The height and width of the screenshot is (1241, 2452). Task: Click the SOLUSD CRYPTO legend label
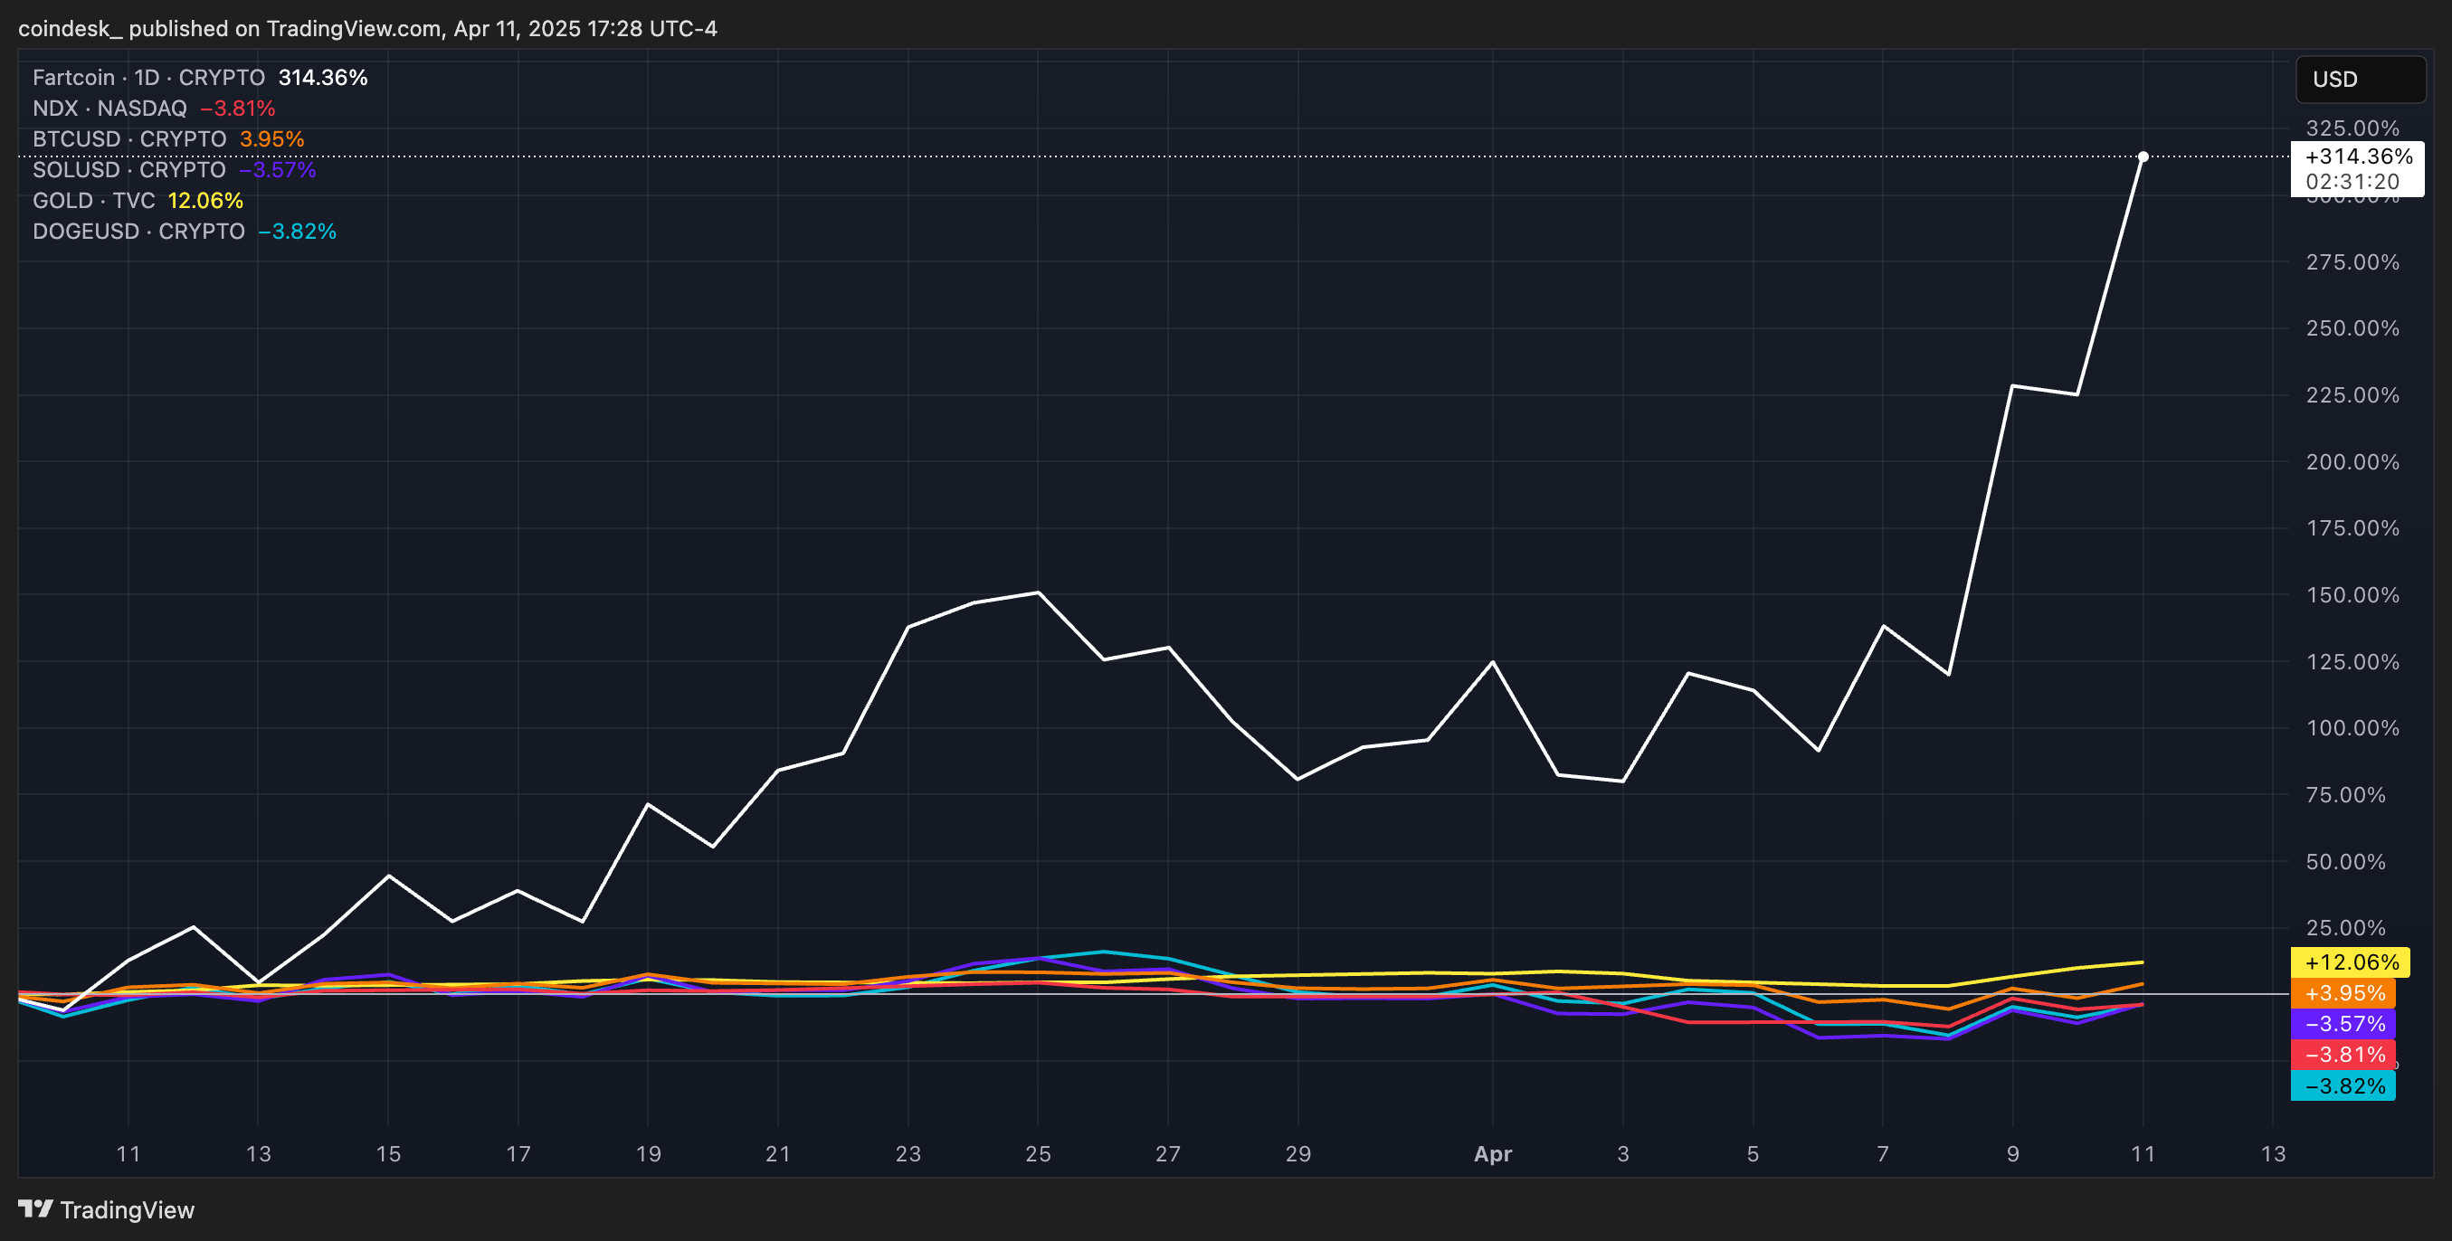(128, 169)
